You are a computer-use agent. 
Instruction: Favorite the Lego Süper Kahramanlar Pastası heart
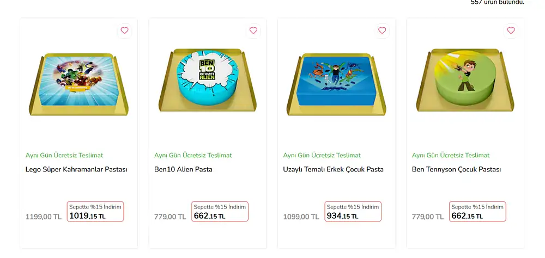pos(124,30)
